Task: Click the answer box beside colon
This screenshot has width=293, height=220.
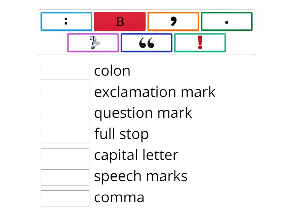Action: coord(65,71)
